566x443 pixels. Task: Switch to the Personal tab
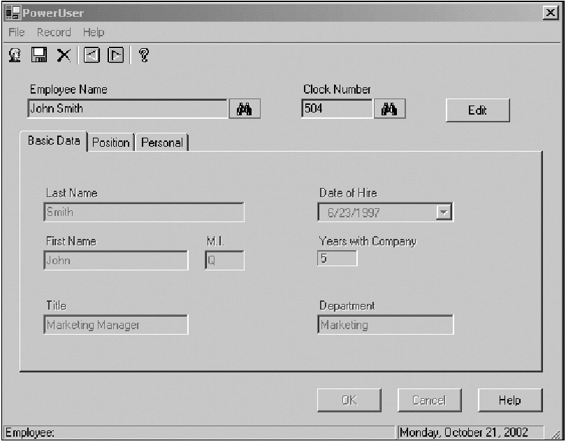pos(161,143)
